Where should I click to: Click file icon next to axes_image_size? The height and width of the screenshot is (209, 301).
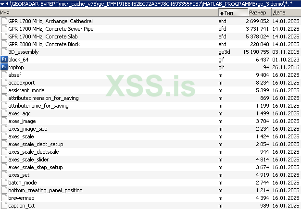point(4,129)
